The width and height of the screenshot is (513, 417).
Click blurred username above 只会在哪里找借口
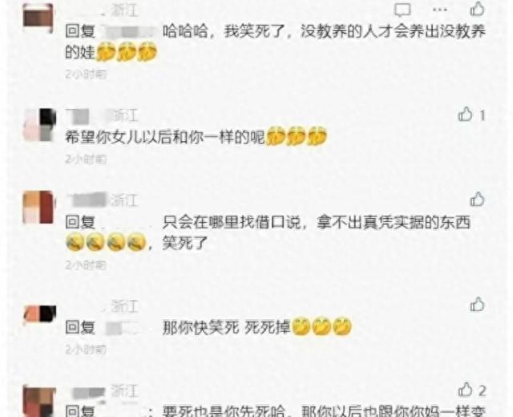point(87,200)
